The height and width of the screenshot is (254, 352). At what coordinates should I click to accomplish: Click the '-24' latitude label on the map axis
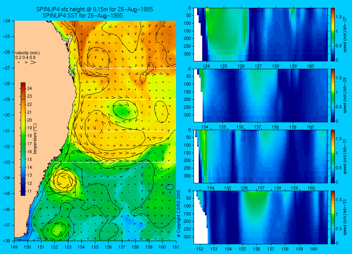(x=7, y=21)
